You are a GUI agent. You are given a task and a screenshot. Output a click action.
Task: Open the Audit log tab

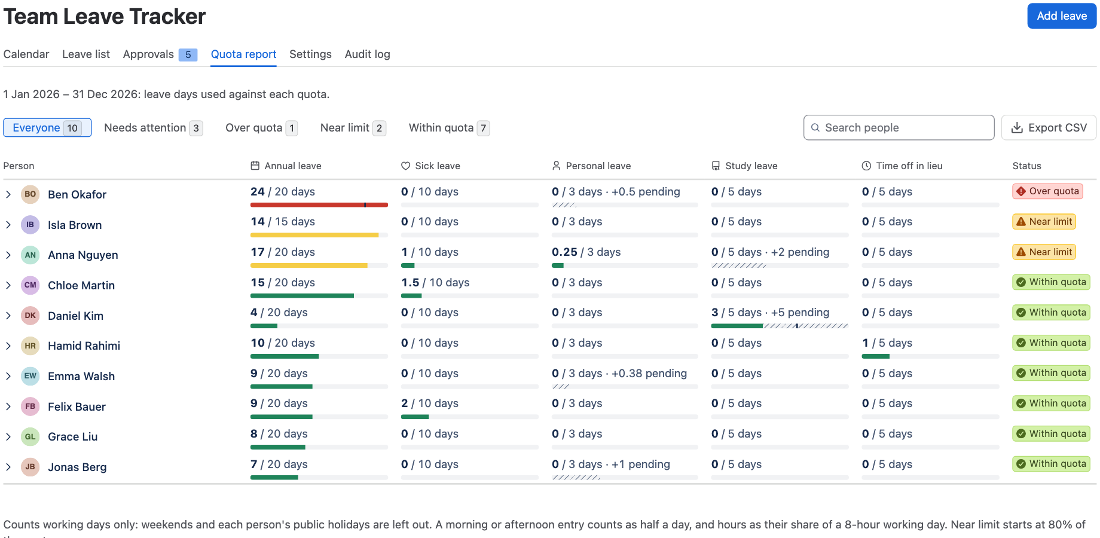[x=368, y=54]
